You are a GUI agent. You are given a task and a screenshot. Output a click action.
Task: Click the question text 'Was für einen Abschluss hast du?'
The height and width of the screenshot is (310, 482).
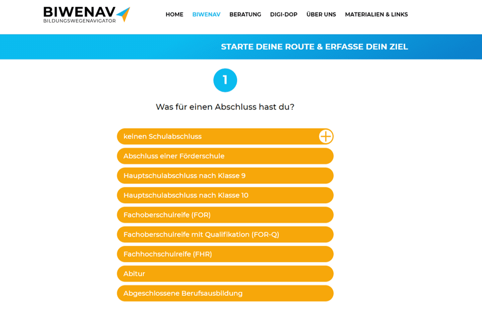[x=225, y=107]
